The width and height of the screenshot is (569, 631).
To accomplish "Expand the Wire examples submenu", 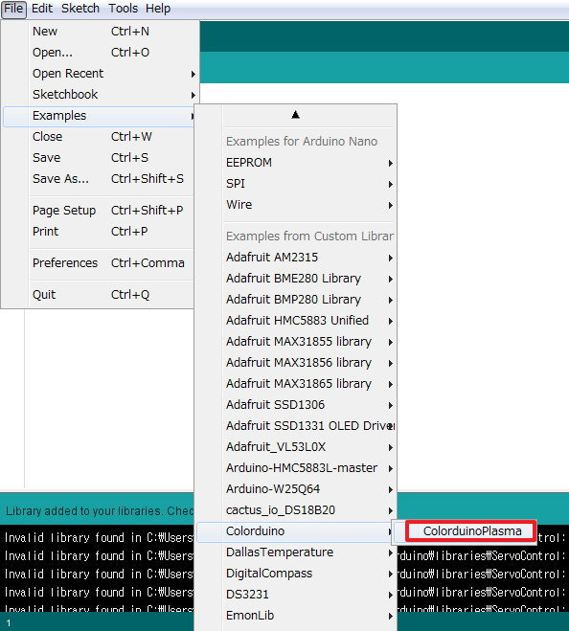I will point(296,205).
